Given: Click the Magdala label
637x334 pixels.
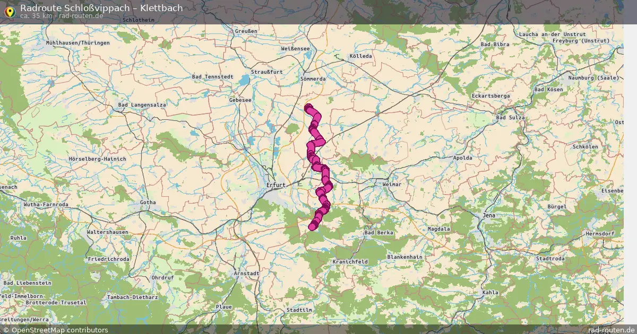Looking at the screenshot, I should [439, 229].
